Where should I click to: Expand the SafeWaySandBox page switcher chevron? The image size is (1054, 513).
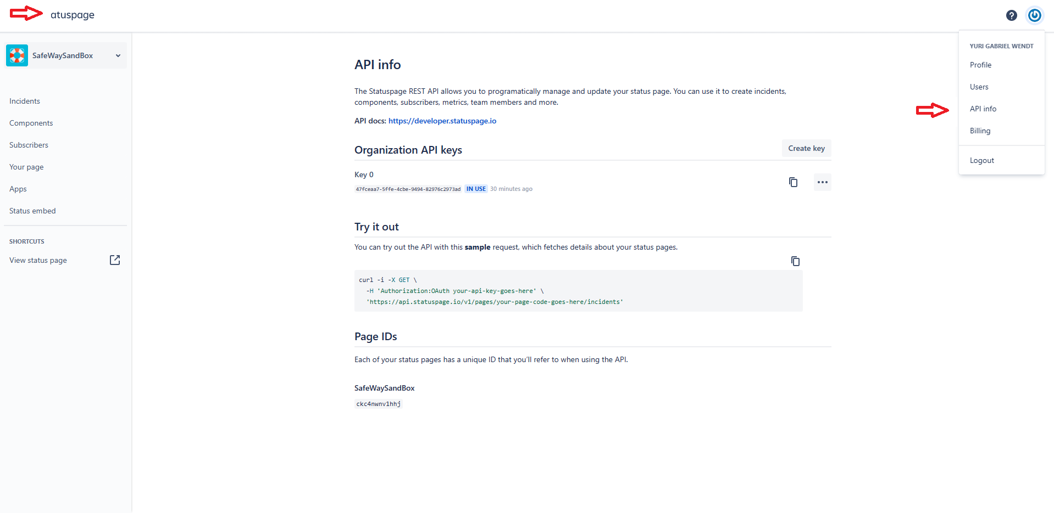coord(118,55)
